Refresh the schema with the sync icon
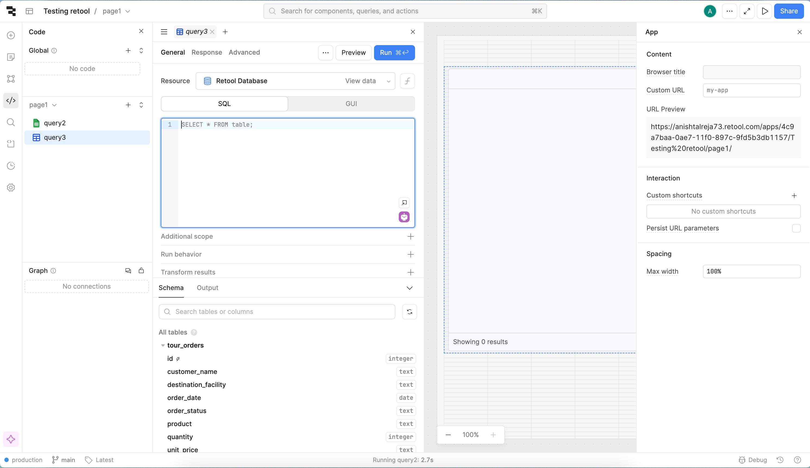The height and width of the screenshot is (468, 810). pyautogui.click(x=410, y=312)
